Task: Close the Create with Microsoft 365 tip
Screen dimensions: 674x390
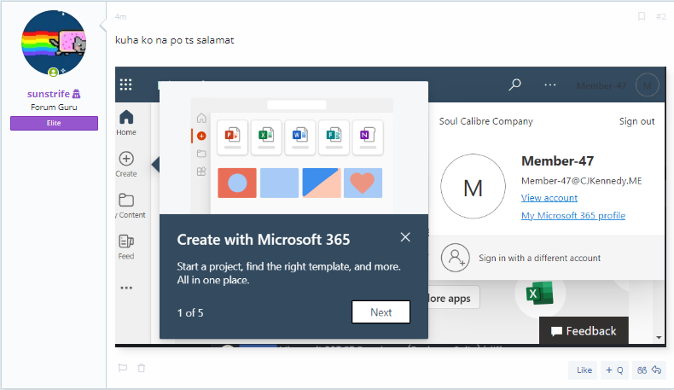Action: [405, 237]
